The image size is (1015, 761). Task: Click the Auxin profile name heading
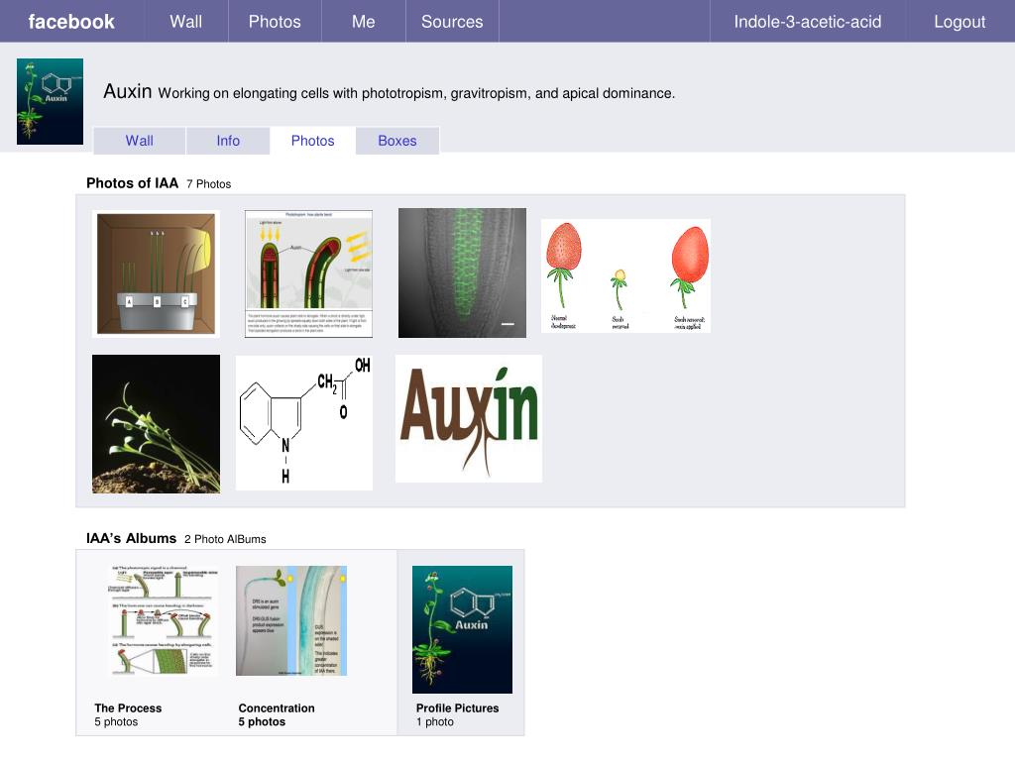[128, 91]
